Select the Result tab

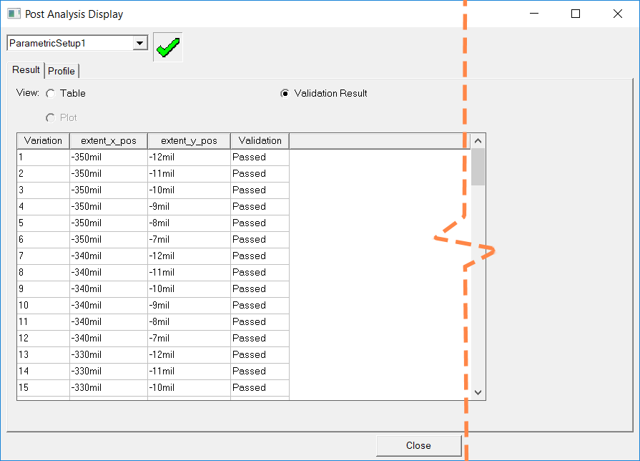pyautogui.click(x=25, y=69)
